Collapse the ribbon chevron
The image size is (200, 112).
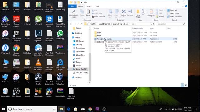click(183, 6)
